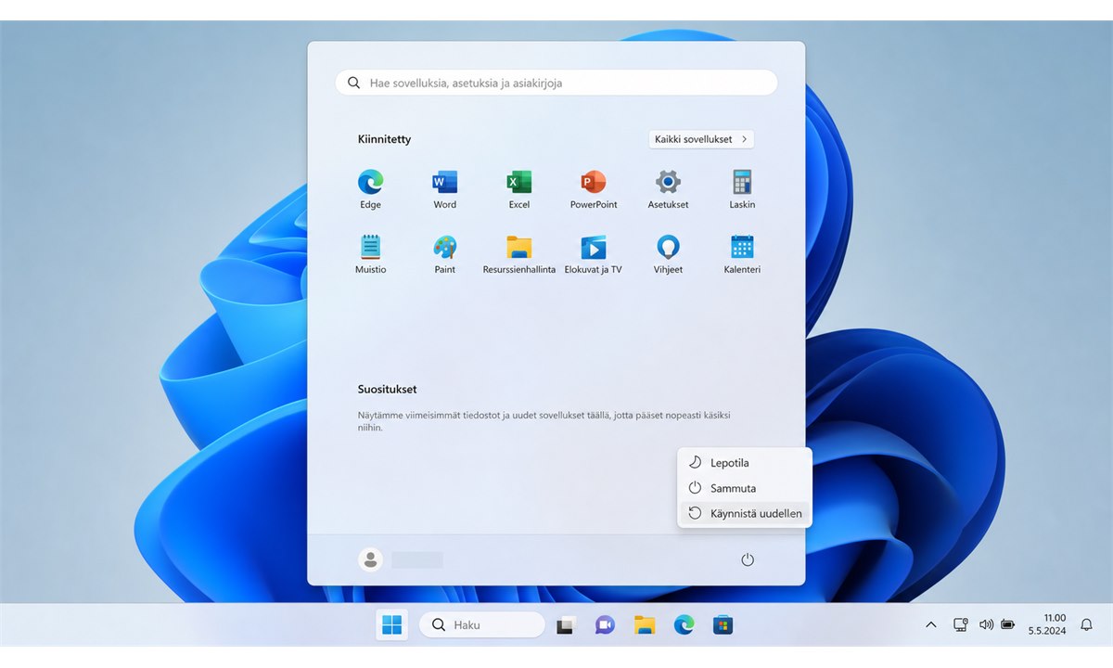The width and height of the screenshot is (1113, 668).
Task: Open the network icon in system tray
Action: pyautogui.click(x=961, y=625)
